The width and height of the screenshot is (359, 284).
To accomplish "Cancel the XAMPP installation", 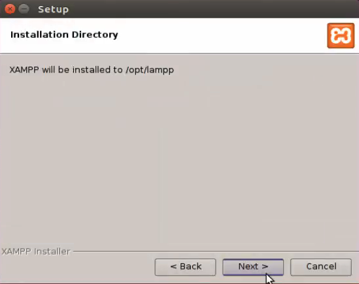I will pos(321,267).
